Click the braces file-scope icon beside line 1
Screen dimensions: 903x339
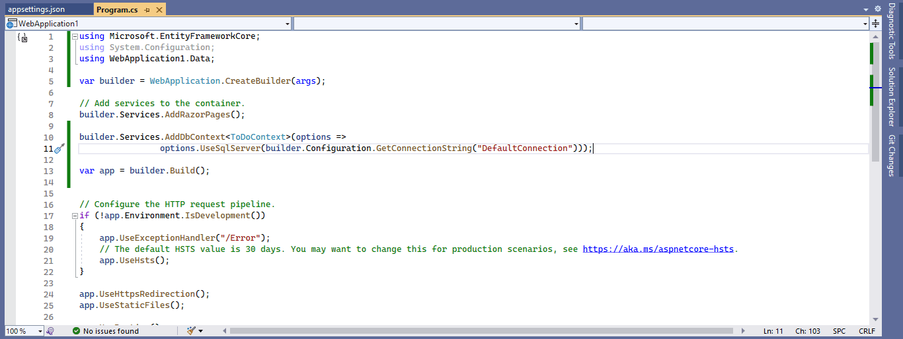click(22, 37)
